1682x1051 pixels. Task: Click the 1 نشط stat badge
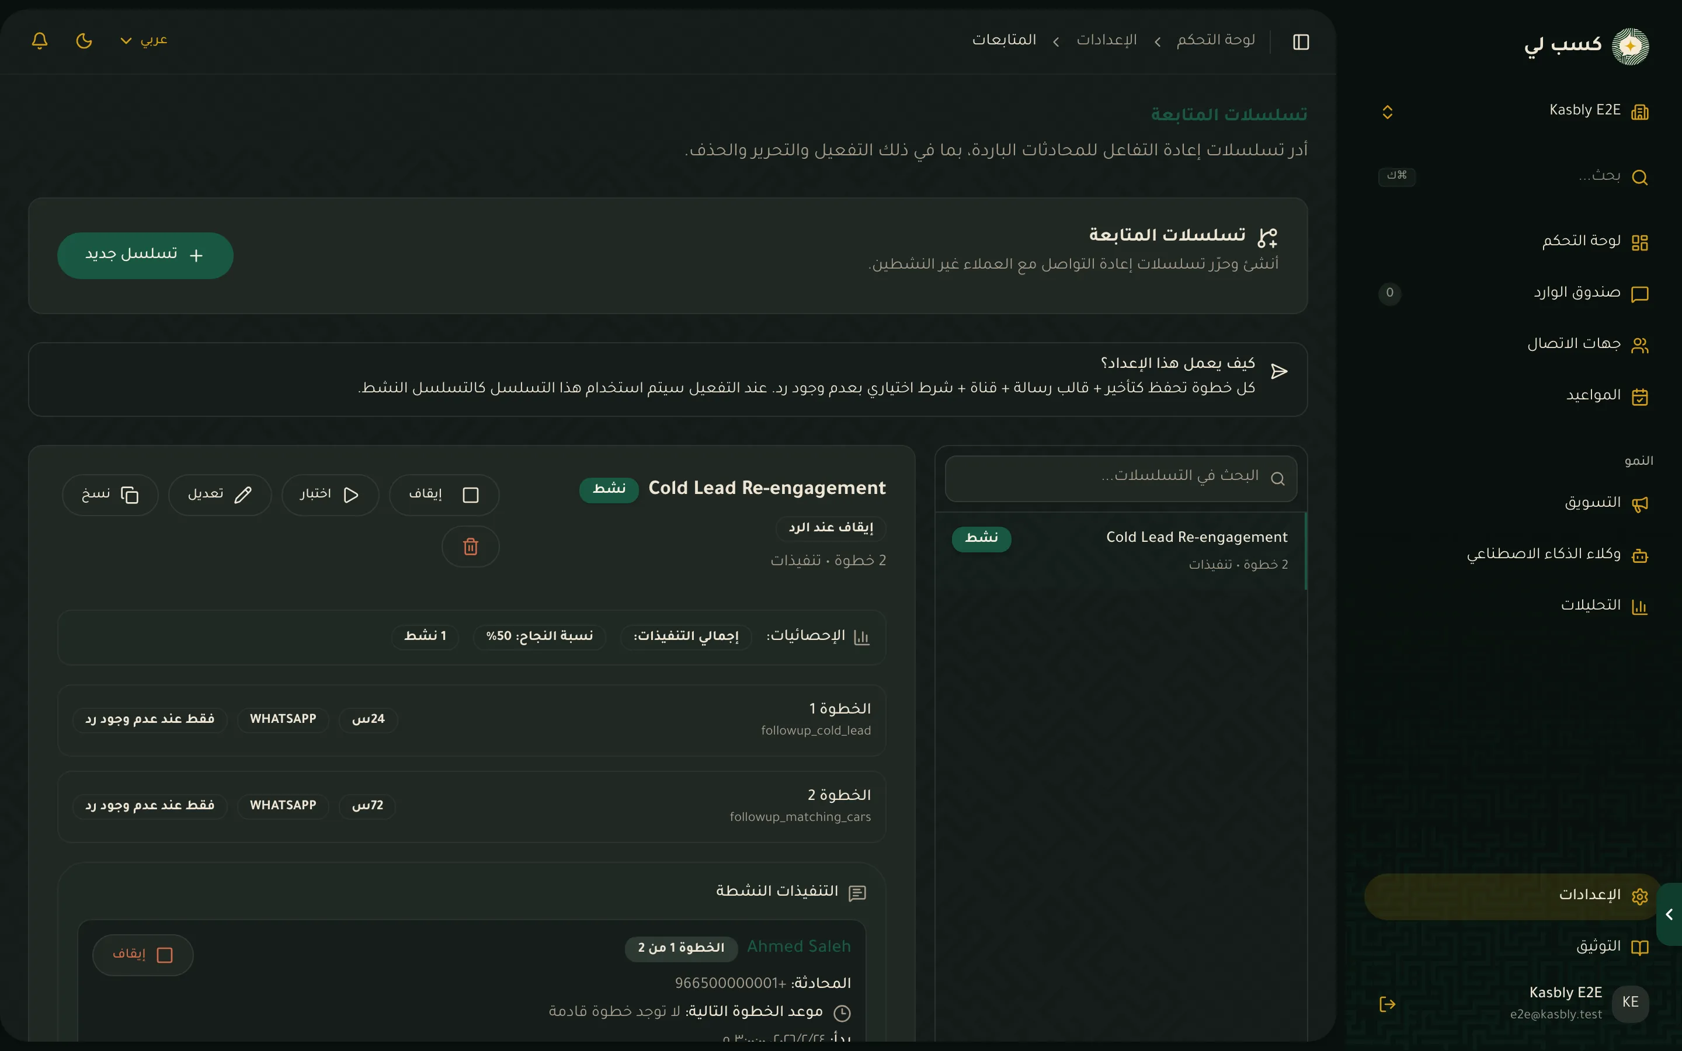[425, 636]
